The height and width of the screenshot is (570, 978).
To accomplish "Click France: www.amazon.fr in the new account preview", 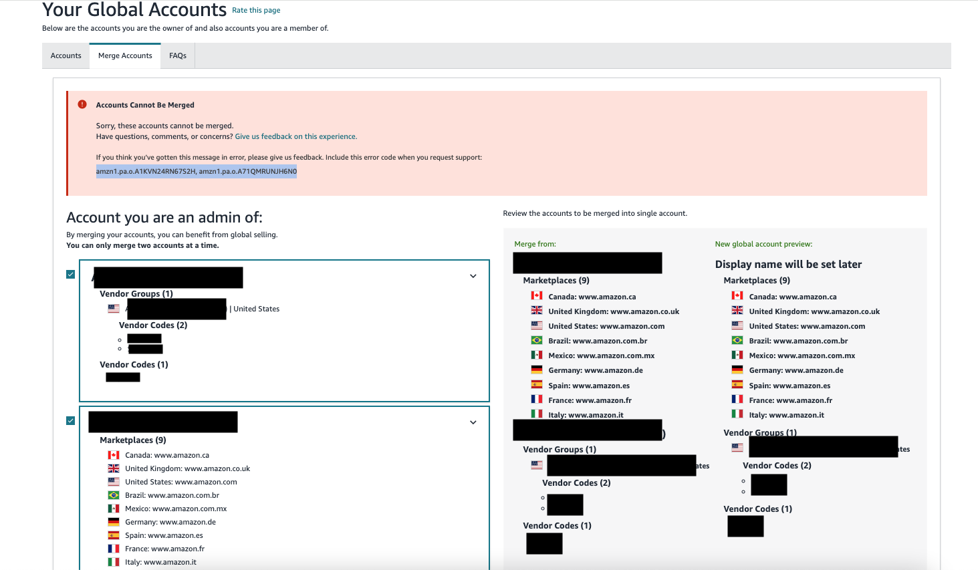I will (x=791, y=400).
